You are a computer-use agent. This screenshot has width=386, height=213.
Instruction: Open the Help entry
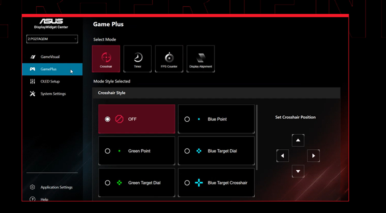pos(52,199)
